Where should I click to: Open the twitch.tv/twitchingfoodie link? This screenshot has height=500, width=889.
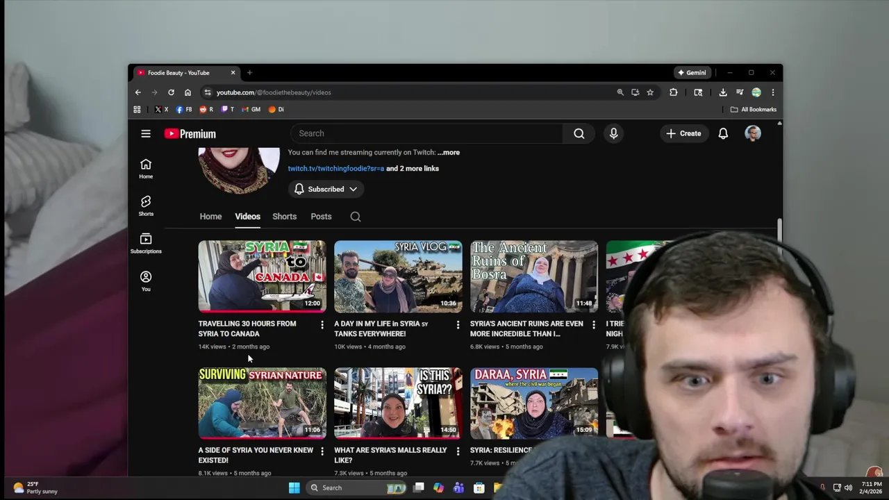(336, 168)
